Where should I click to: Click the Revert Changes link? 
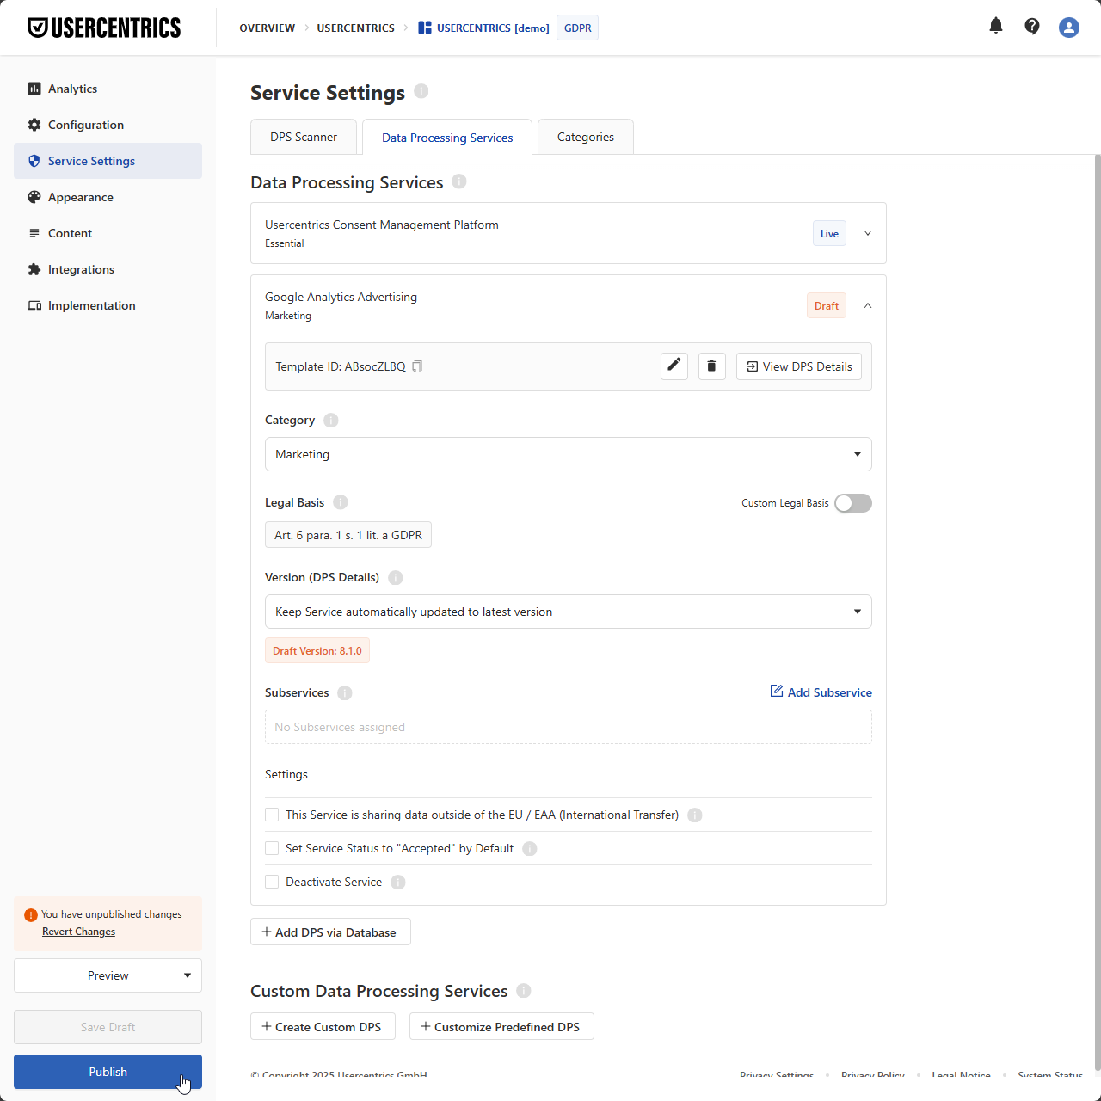click(x=78, y=932)
